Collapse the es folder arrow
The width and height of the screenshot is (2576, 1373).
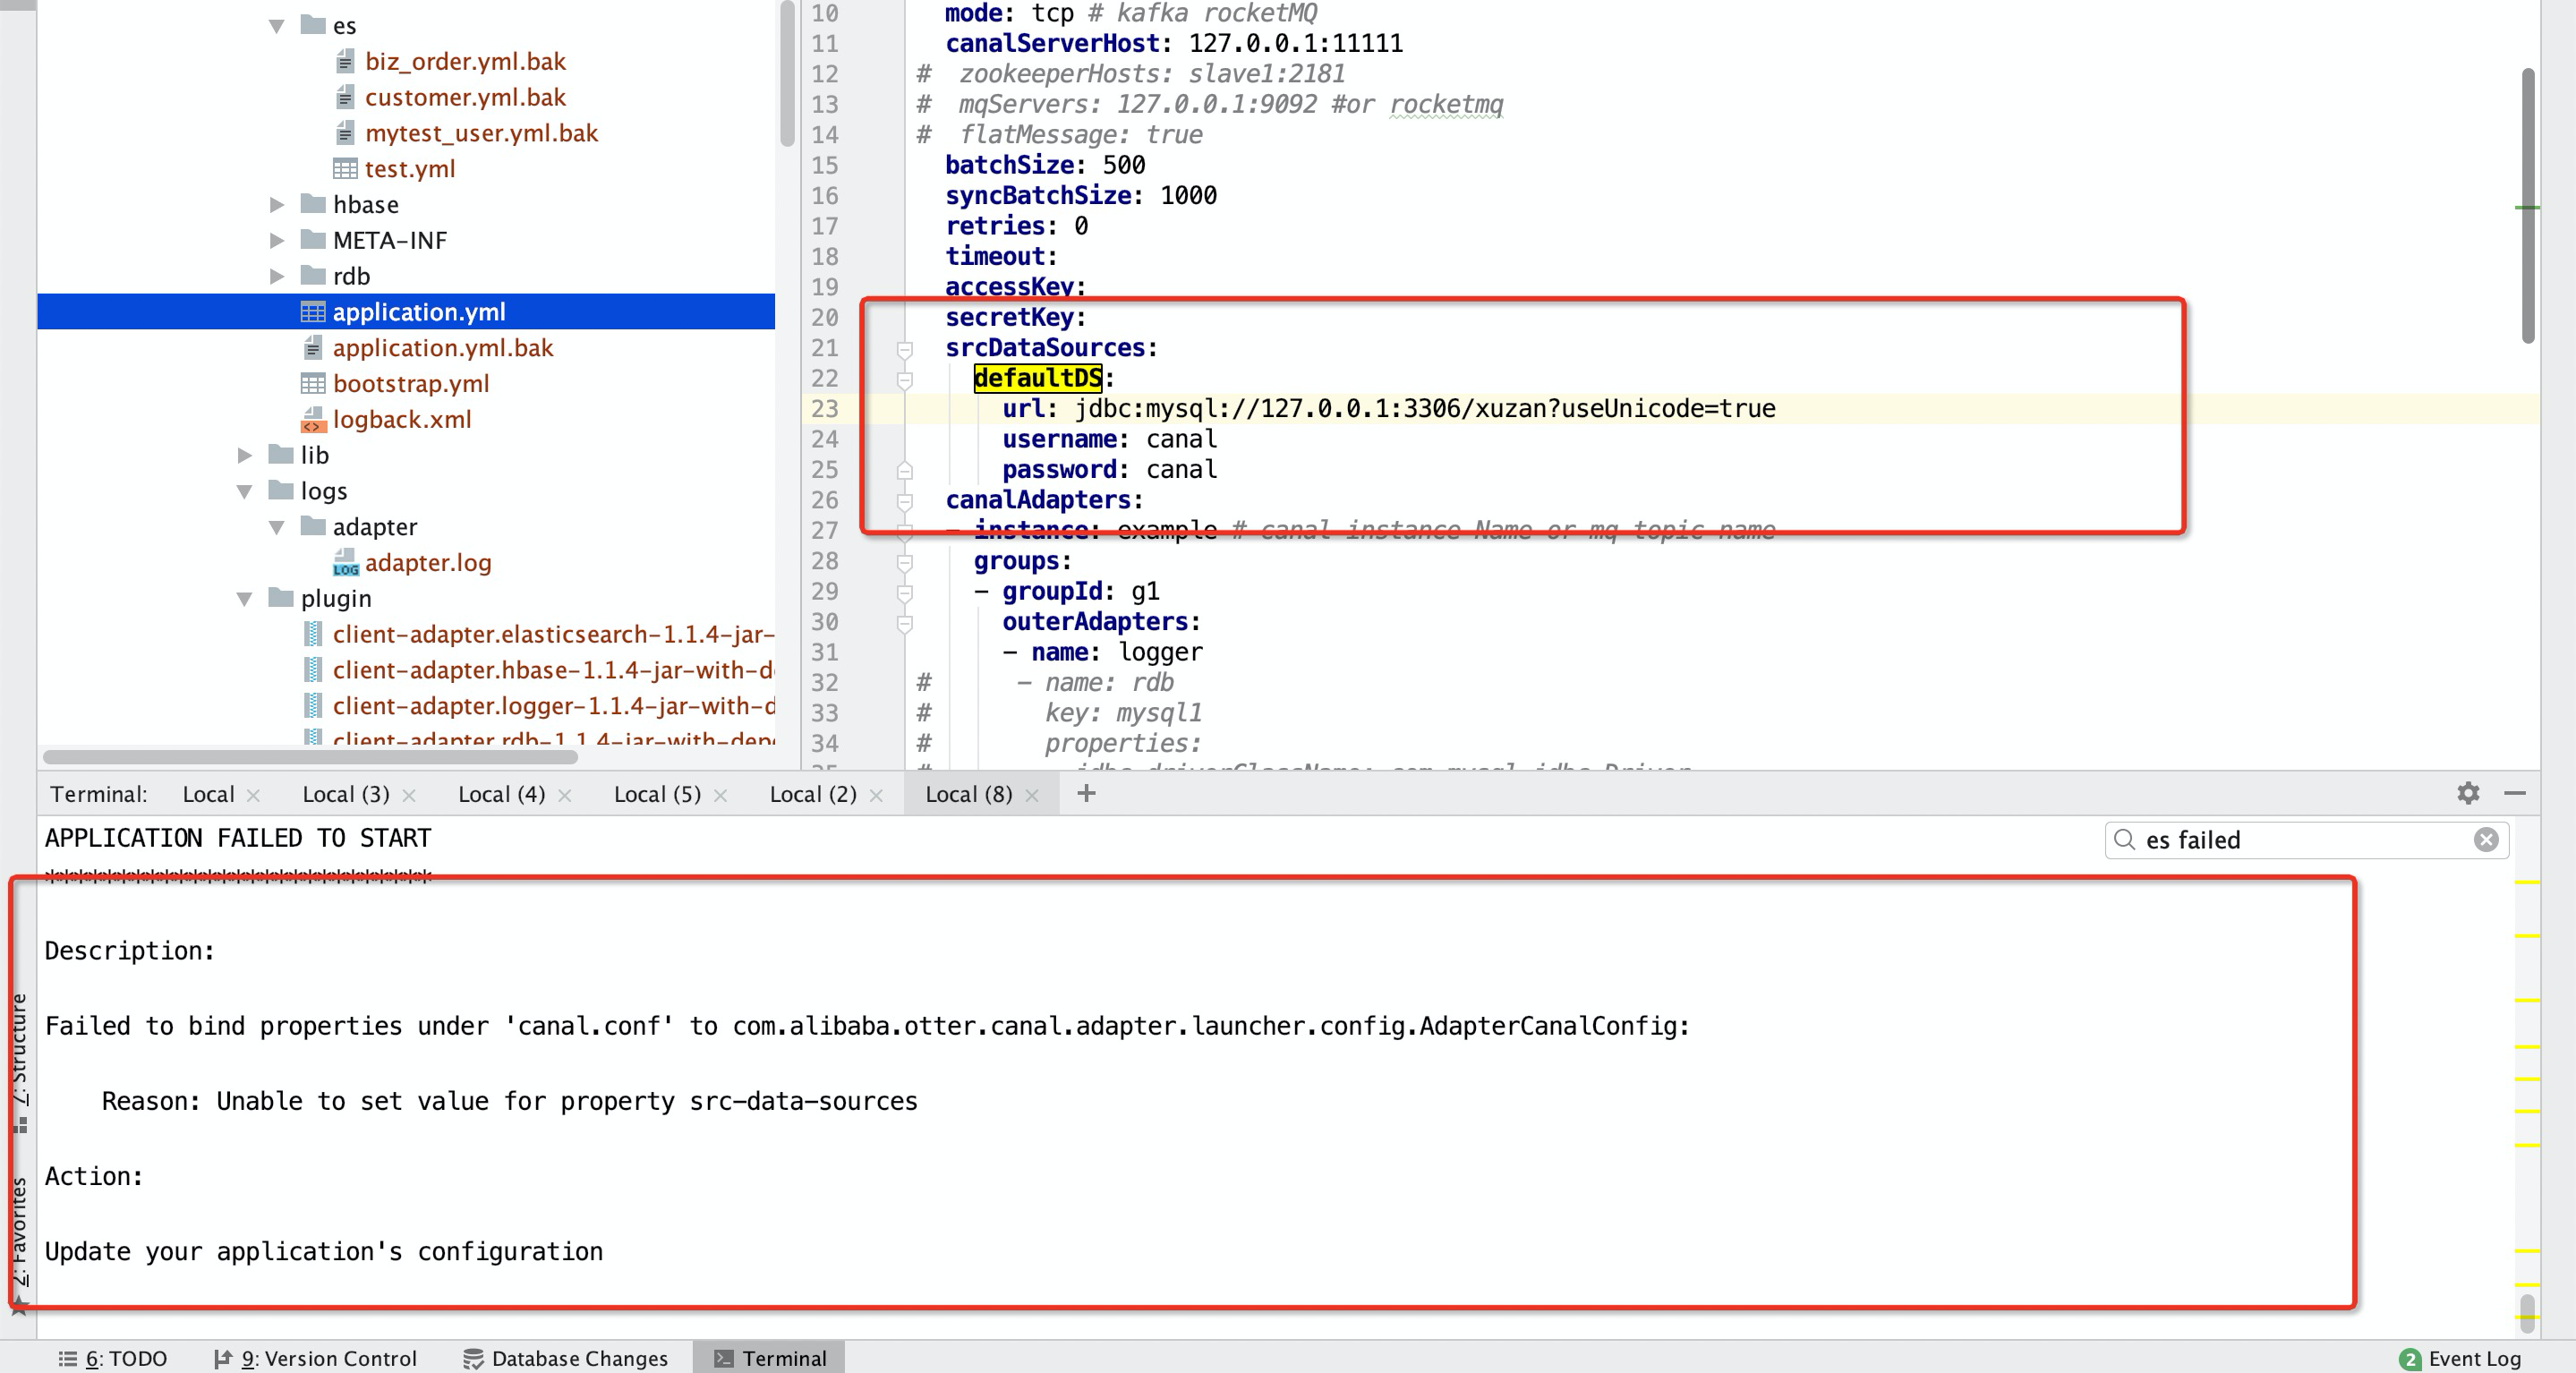[276, 26]
